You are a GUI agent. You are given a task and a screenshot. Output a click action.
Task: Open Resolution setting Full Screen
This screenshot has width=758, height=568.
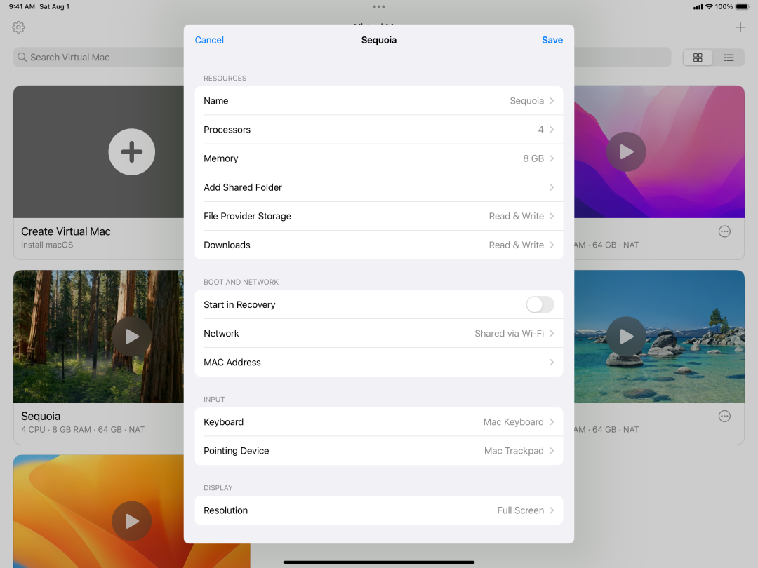pos(379,510)
